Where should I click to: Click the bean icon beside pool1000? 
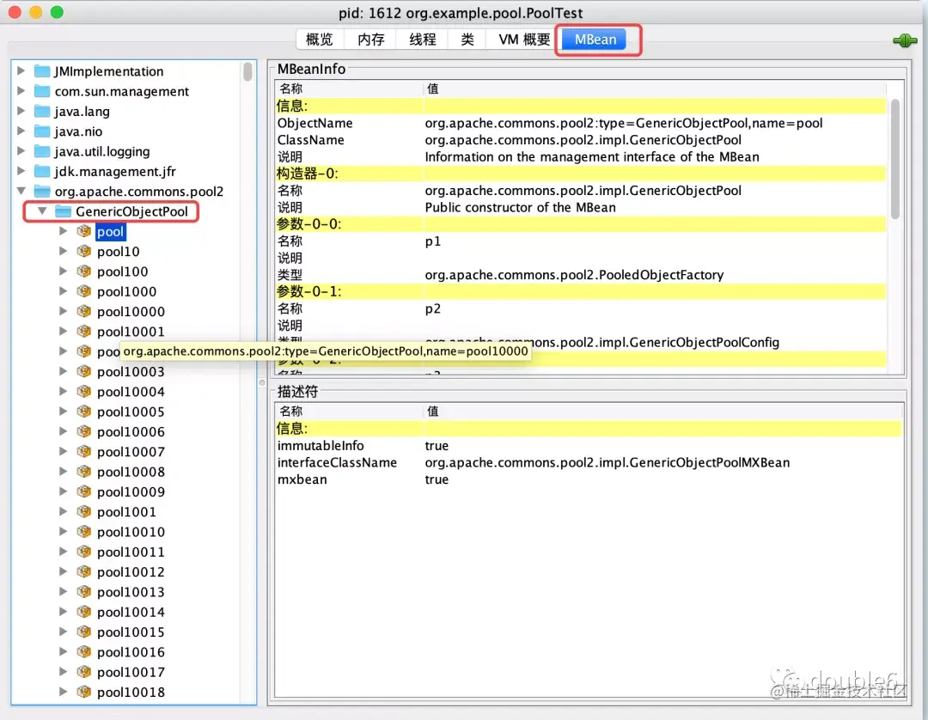[x=84, y=291]
